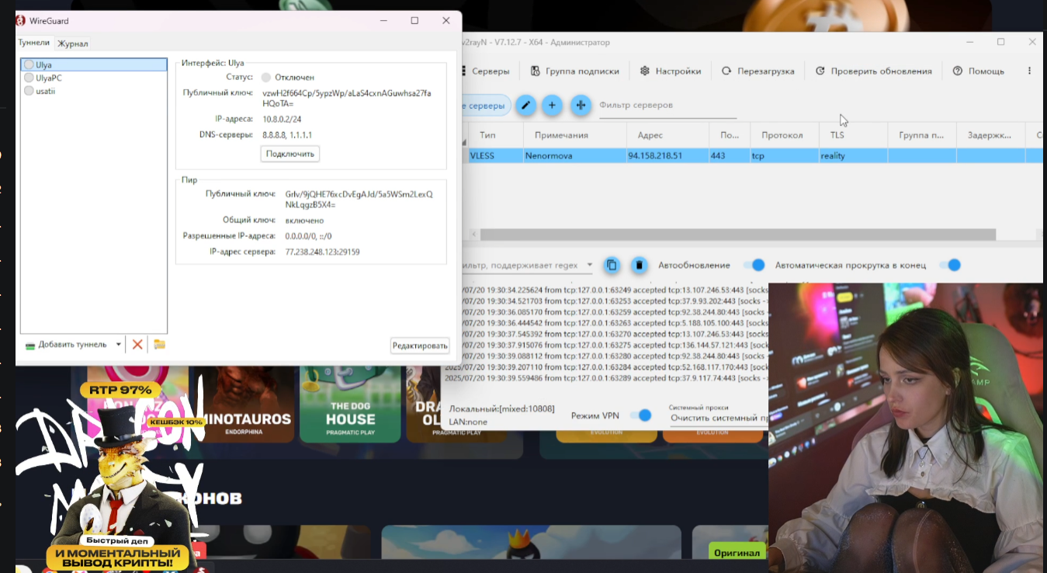
Task: Open the three-dot overflow menu in v2rayN
Action: click(x=1029, y=71)
